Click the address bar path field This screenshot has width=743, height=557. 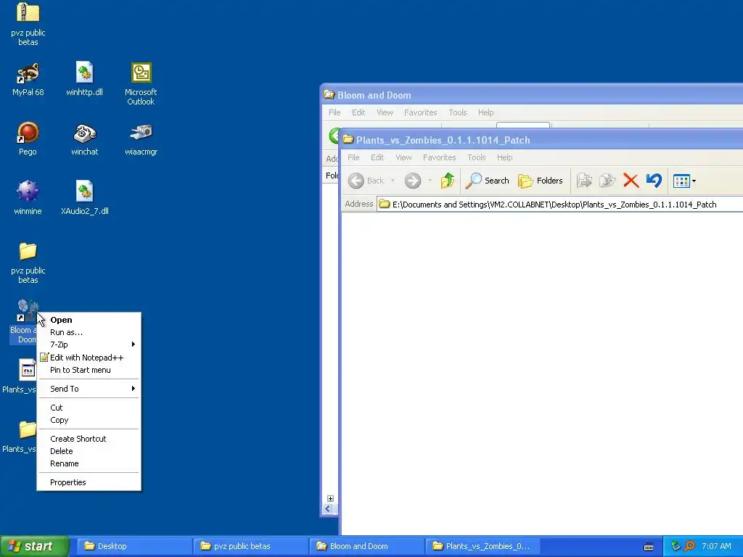click(x=559, y=204)
